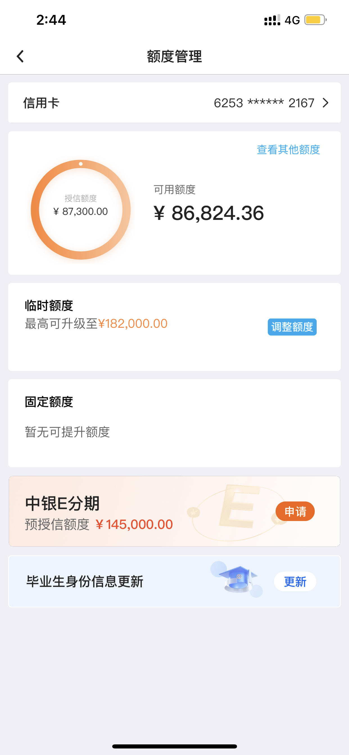
Task: Tap the orange 申请 button
Action: [295, 511]
